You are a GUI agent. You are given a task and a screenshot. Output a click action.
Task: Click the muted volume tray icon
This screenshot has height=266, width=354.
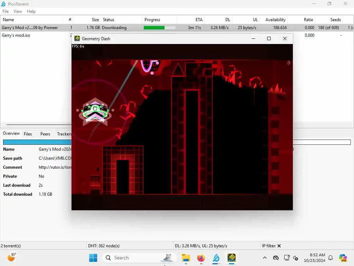click(x=296, y=258)
